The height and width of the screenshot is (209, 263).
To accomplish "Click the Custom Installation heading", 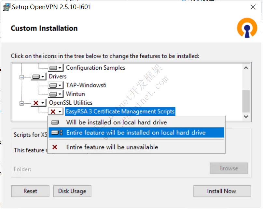I will [x=44, y=28].
